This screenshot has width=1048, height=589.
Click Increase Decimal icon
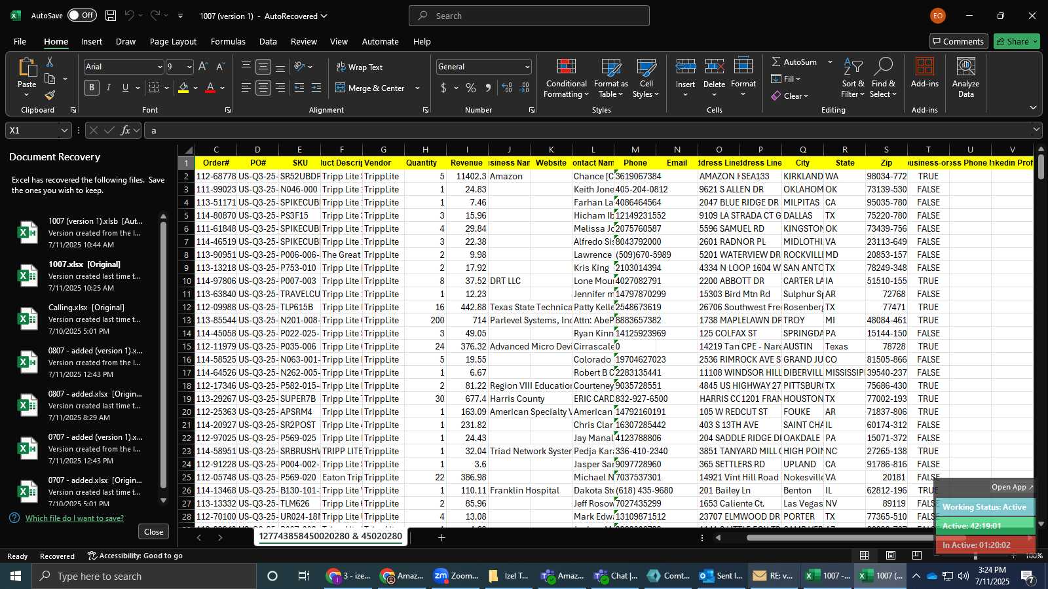click(507, 88)
